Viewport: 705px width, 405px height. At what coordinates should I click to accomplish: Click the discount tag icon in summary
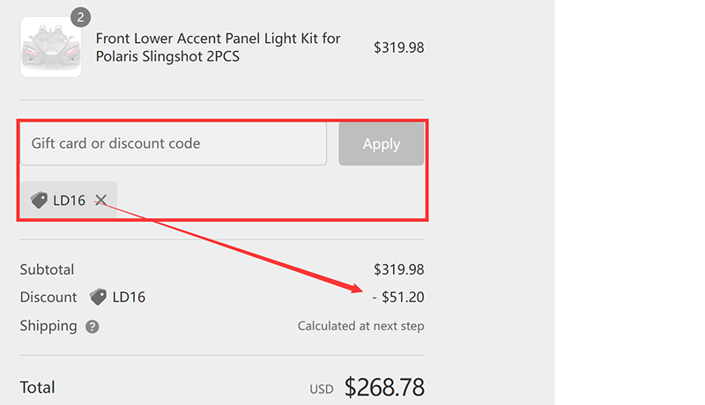(98, 298)
